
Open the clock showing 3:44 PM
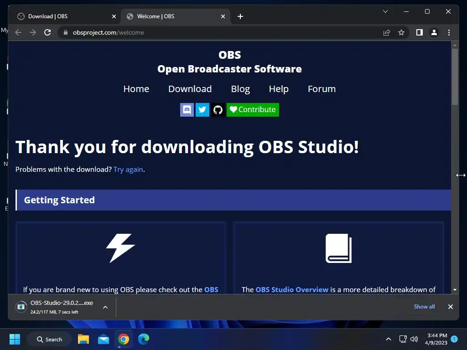point(436,339)
